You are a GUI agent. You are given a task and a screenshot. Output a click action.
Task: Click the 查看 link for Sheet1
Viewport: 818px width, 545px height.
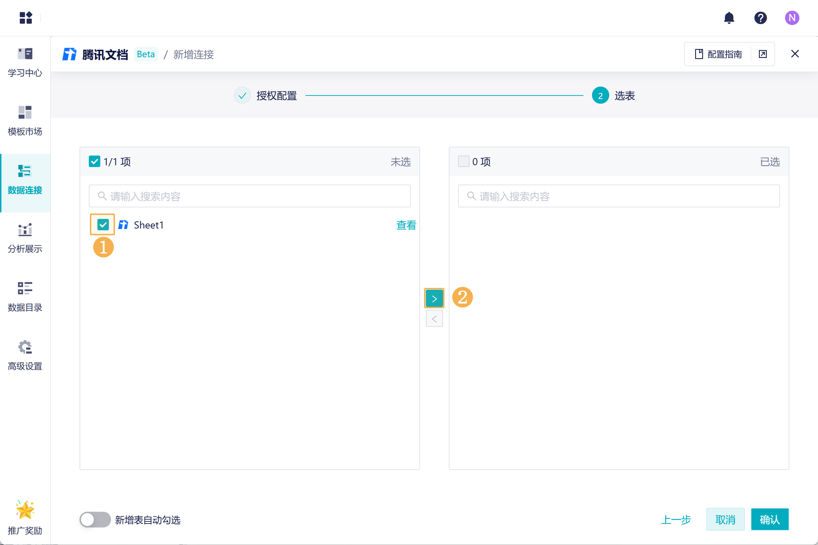406,225
